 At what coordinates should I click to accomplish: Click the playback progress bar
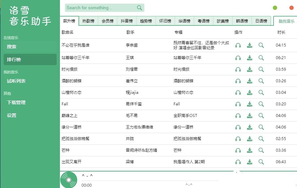coord(149,181)
